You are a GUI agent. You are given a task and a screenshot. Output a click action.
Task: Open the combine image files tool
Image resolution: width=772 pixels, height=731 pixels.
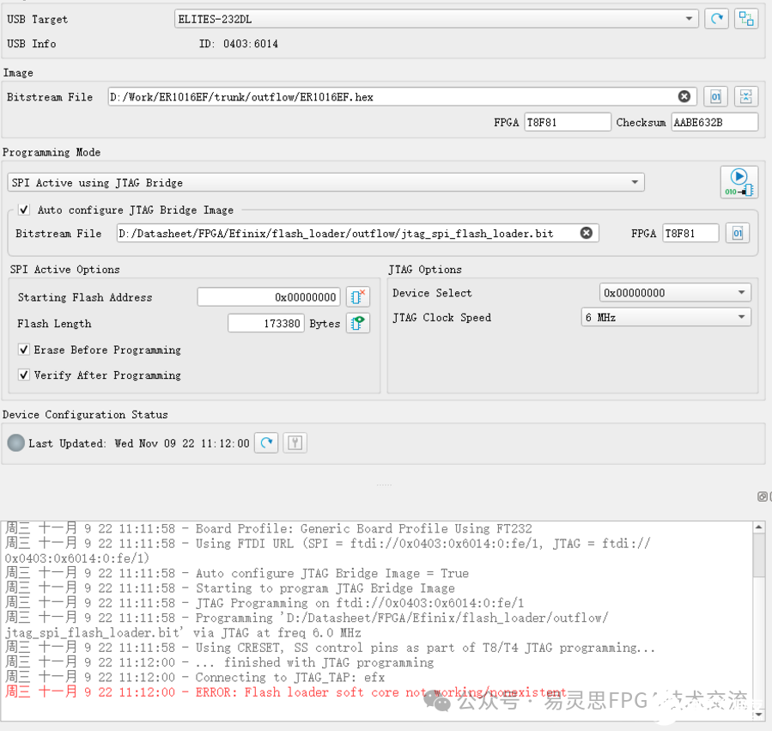point(746,97)
